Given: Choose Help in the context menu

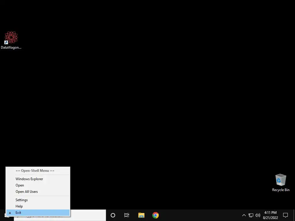Looking at the screenshot, I should 38,206.
